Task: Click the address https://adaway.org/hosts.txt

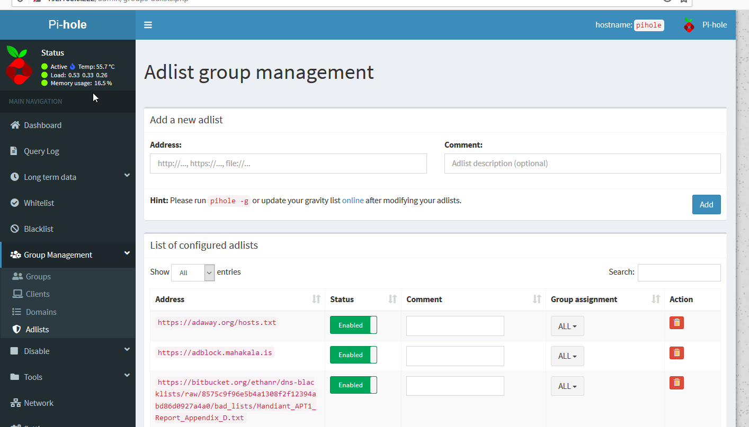Action: tap(217, 323)
